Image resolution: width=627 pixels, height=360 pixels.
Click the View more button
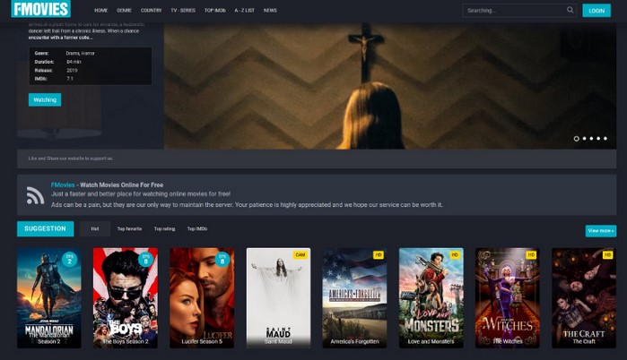[601, 231]
